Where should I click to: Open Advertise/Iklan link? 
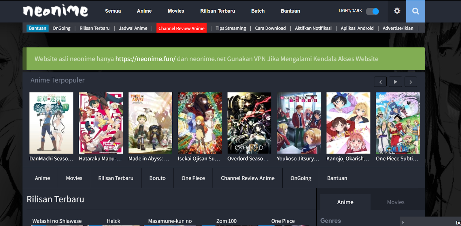pos(398,28)
